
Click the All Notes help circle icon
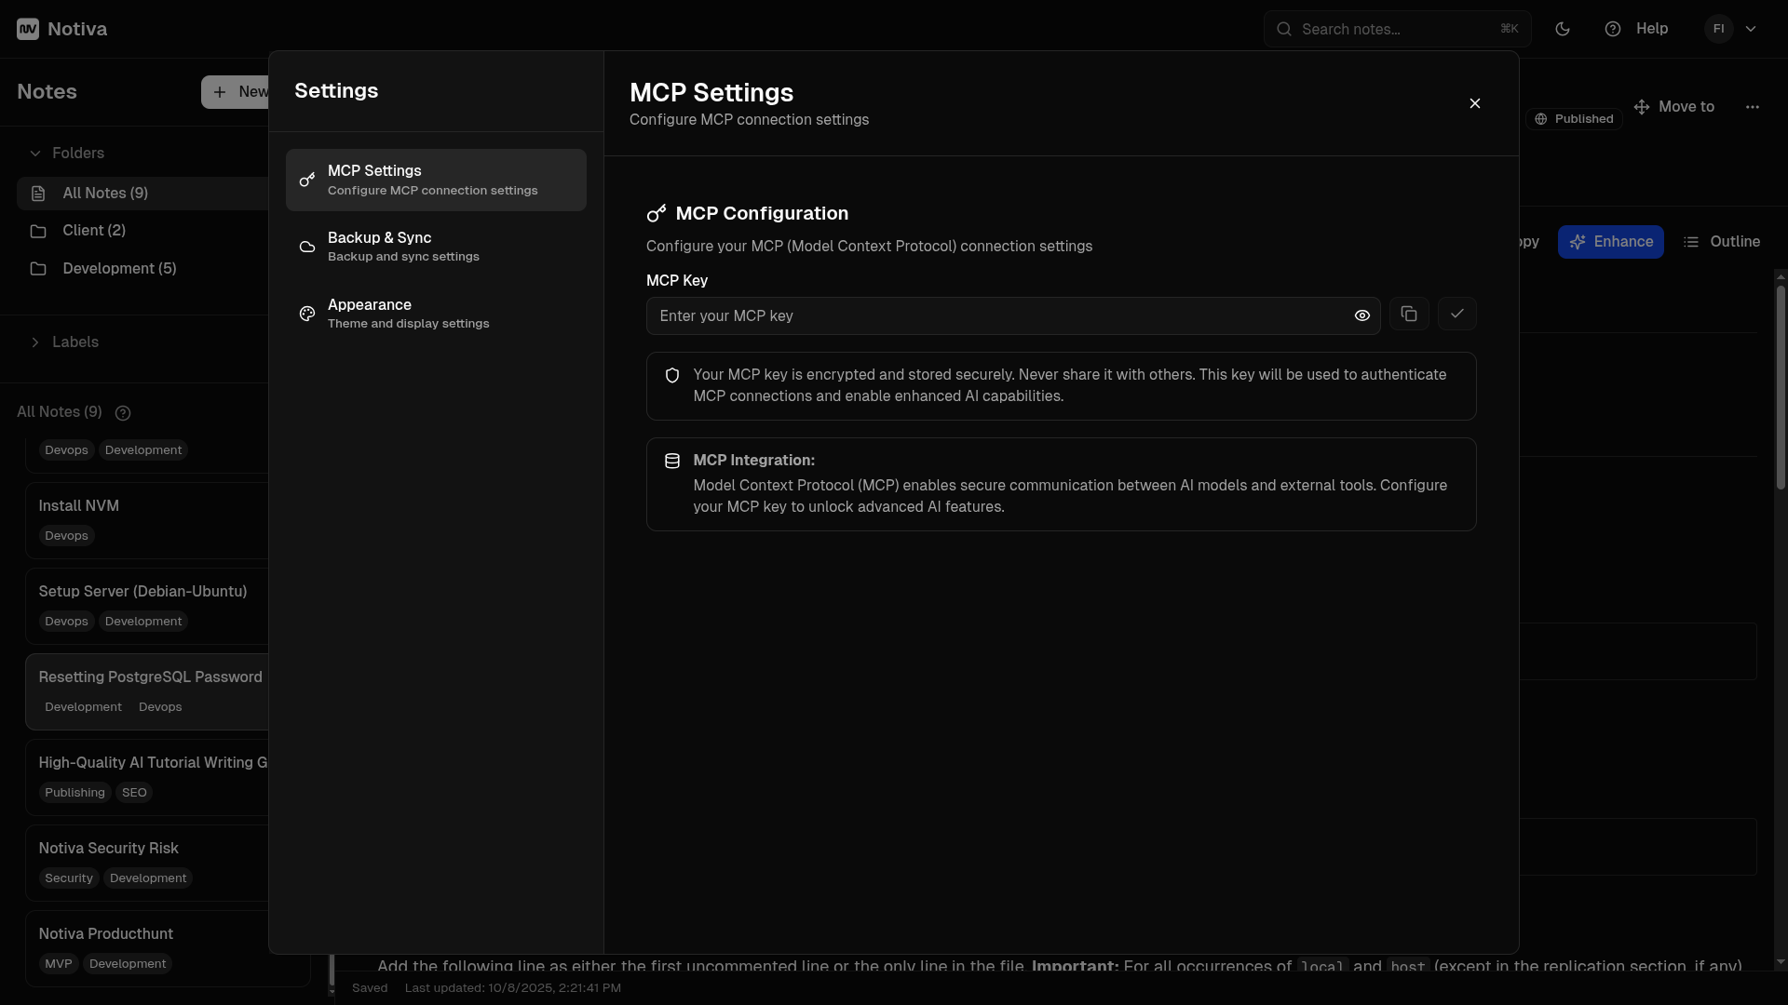pyautogui.click(x=123, y=413)
